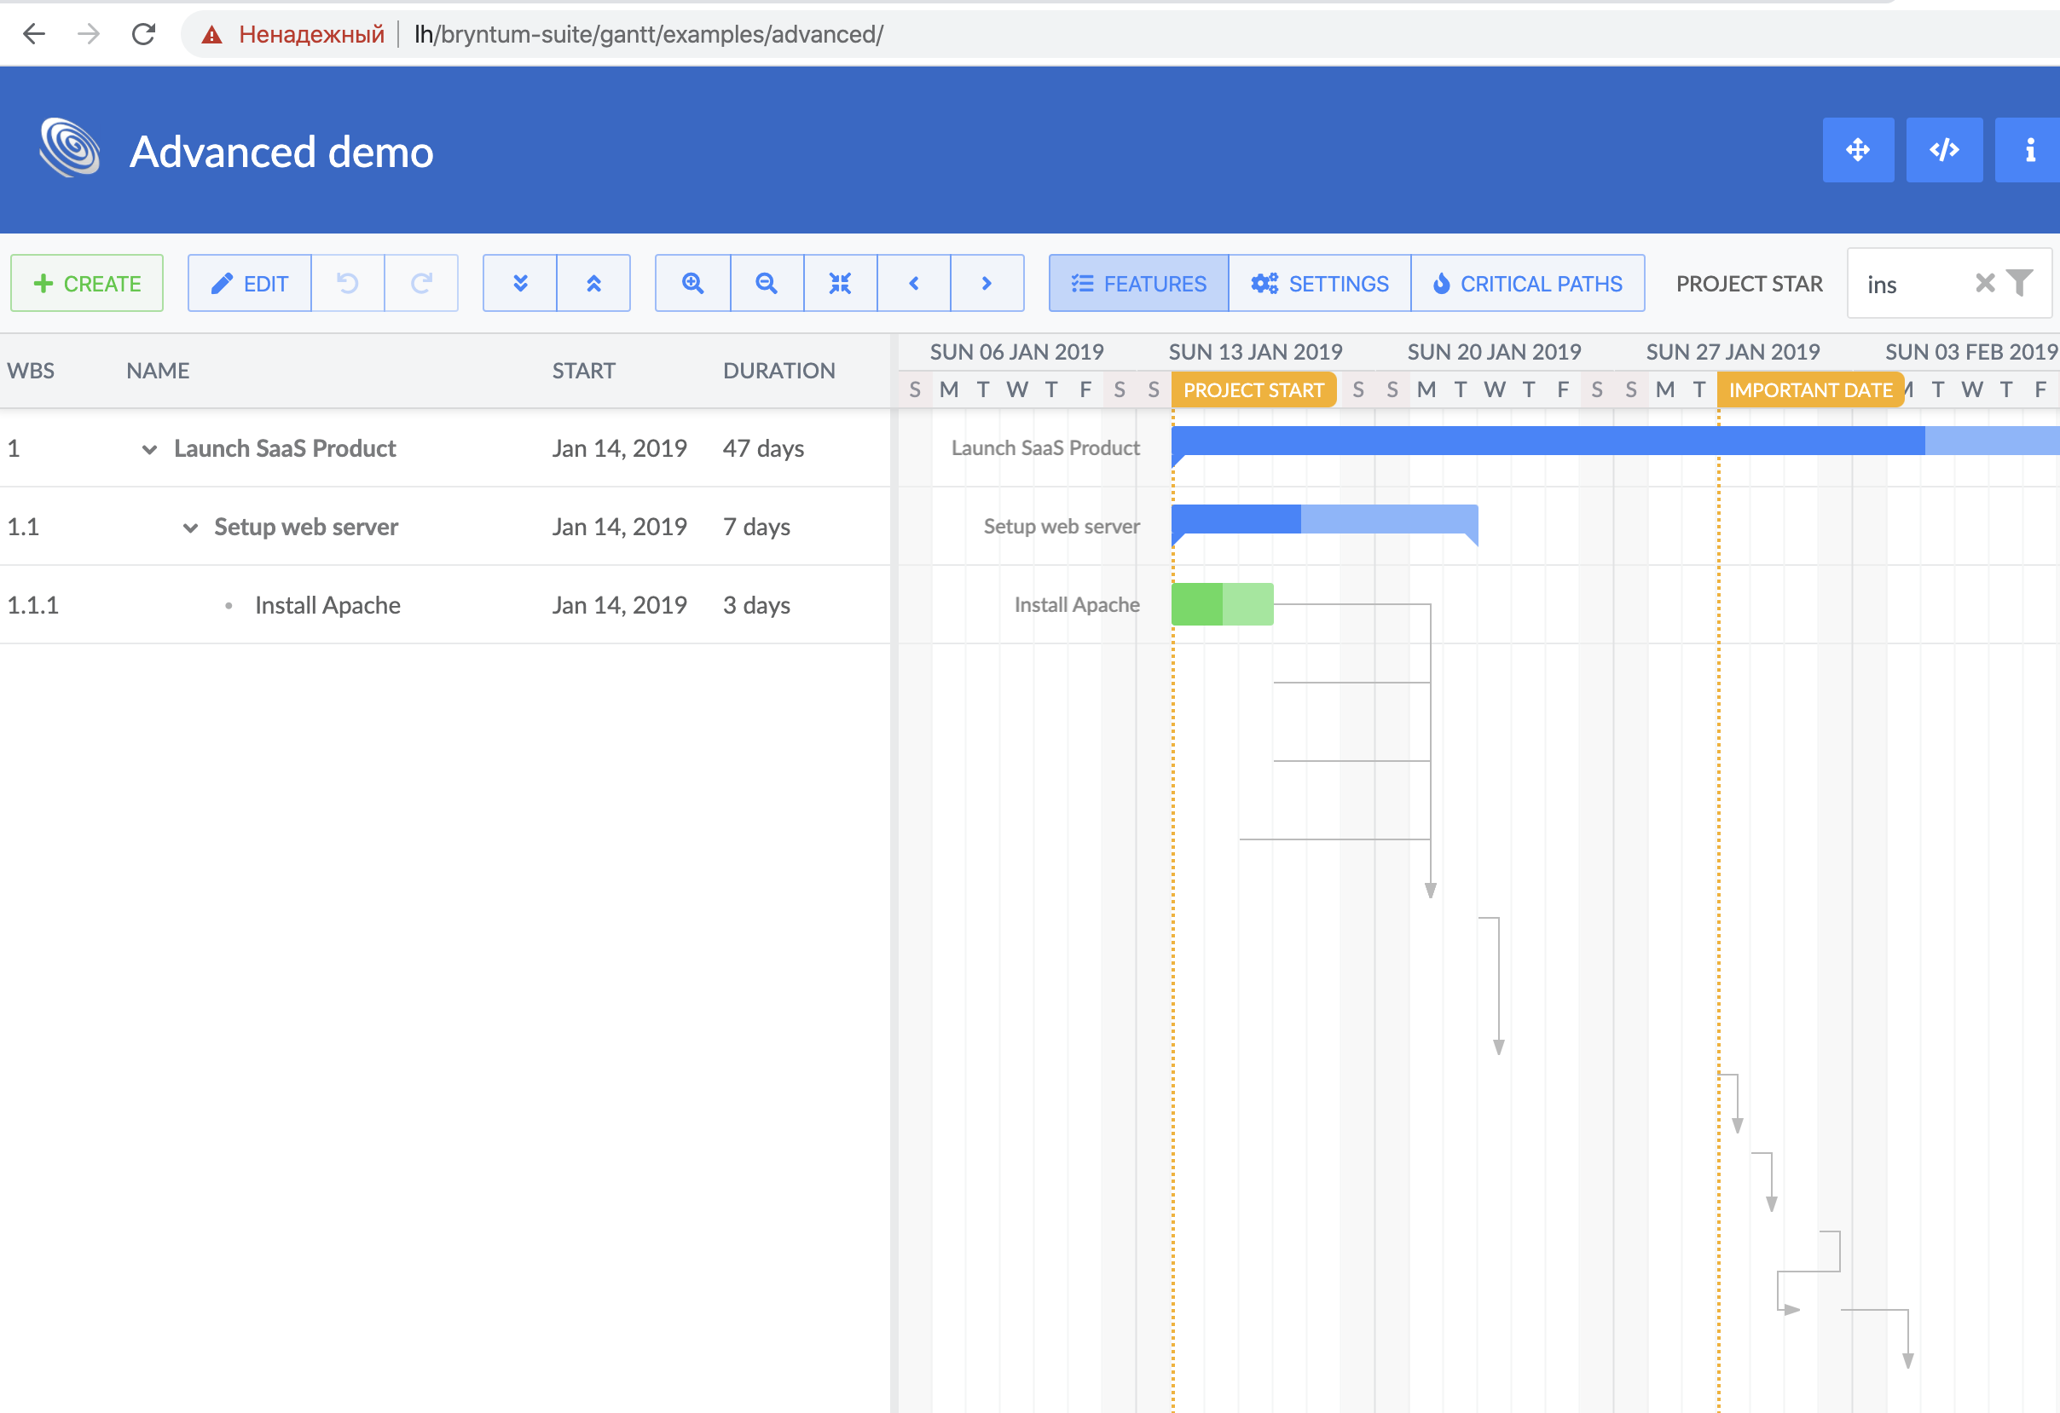Zoom in on the timeline

(x=693, y=283)
